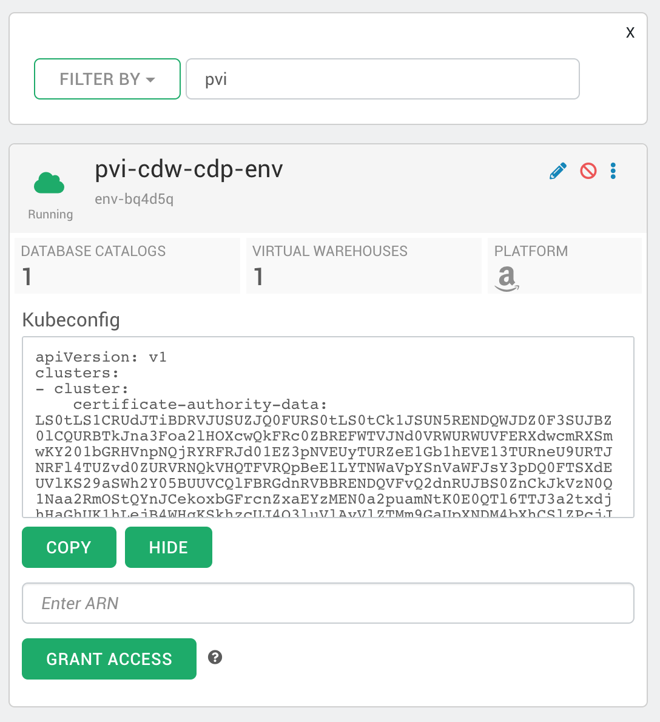The width and height of the screenshot is (660, 722).
Task: Open the three-dot options menu
Action: pos(613,170)
